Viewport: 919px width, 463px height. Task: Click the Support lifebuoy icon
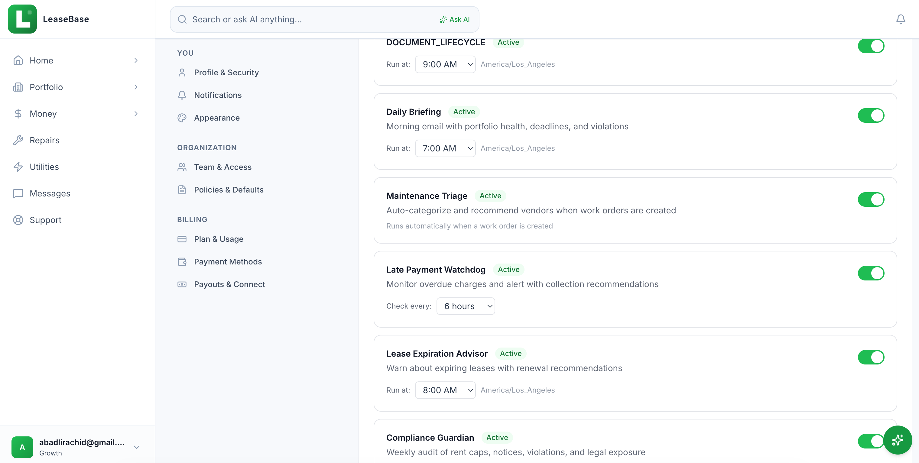[18, 220]
